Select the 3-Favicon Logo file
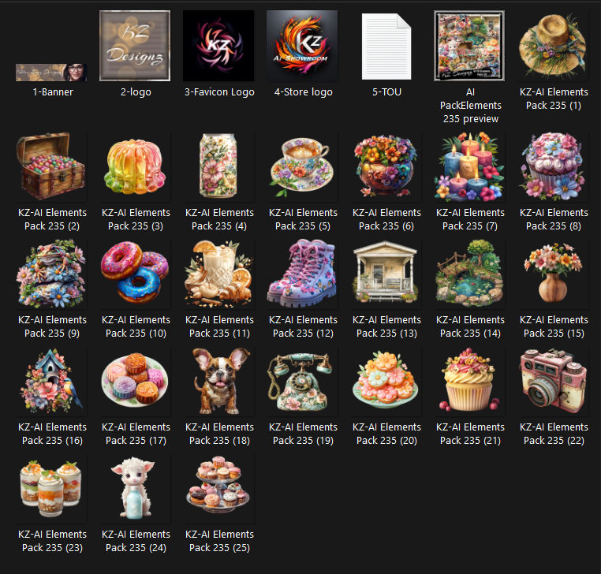Viewport: 601px width, 574px height. click(x=218, y=46)
